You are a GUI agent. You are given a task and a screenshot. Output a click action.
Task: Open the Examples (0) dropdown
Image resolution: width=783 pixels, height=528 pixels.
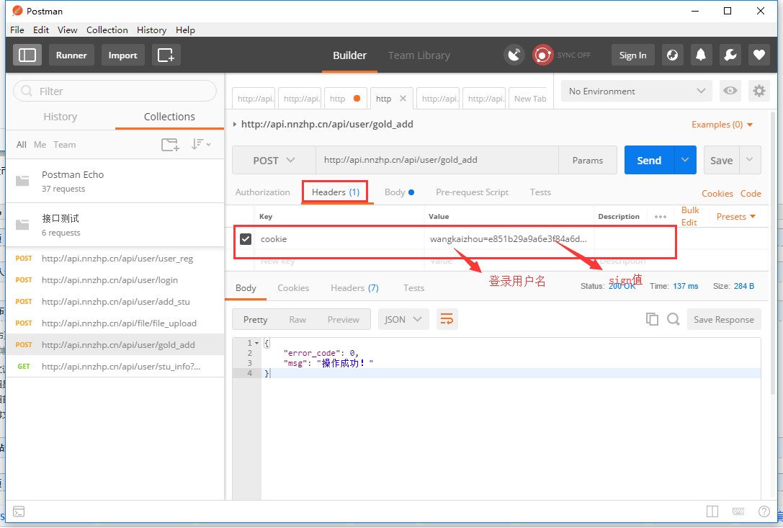click(x=722, y=125)
